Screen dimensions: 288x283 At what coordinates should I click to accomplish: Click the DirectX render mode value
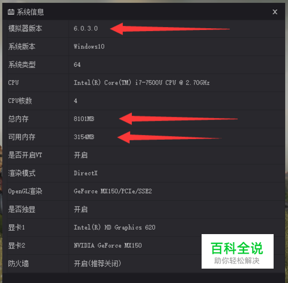pos(86,173)
